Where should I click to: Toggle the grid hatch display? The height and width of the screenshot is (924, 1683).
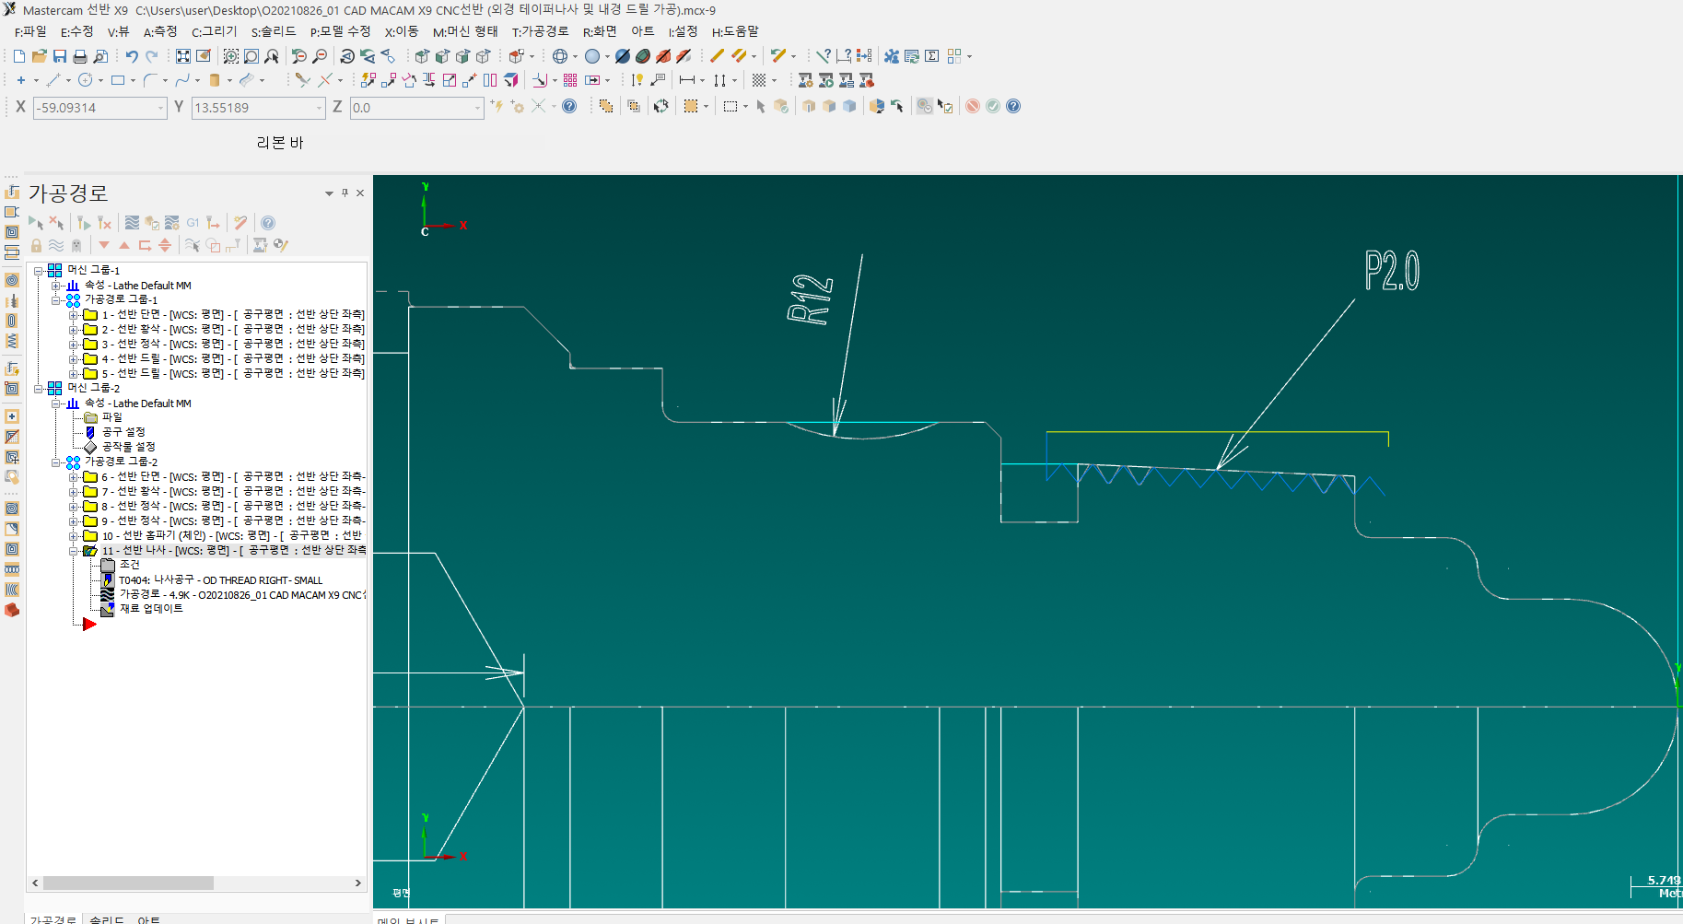pyautogui.click(x=759, y=80)
